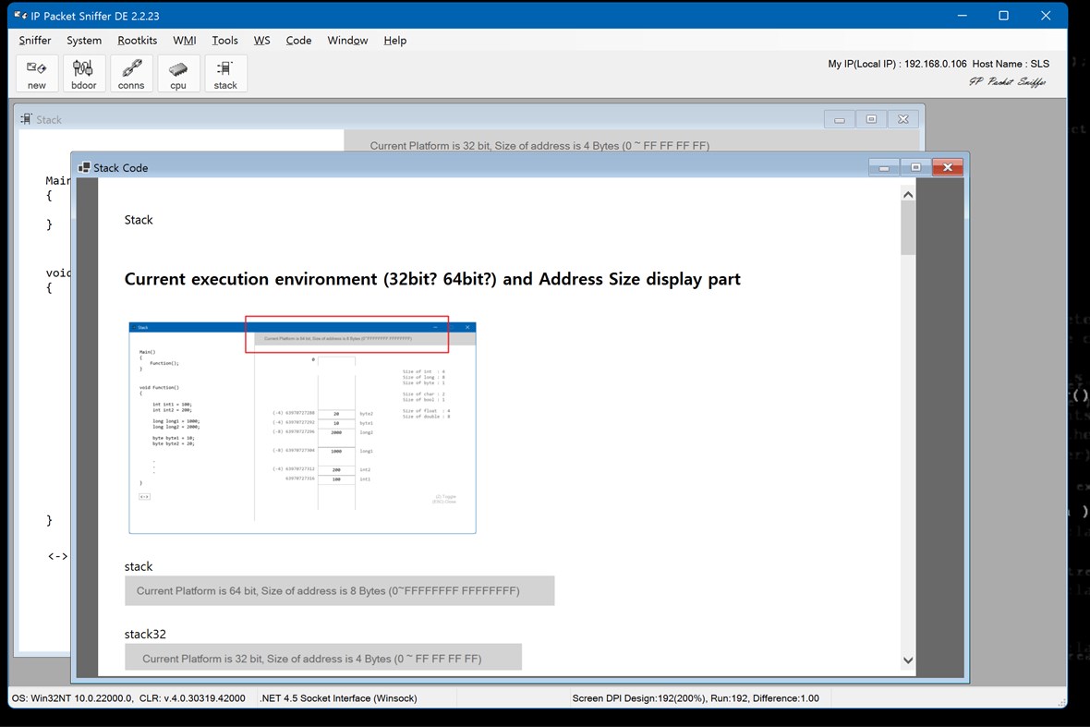Minimize the Stack Code window
This screenshot has width=1090, height=727.
click(884, 167)
